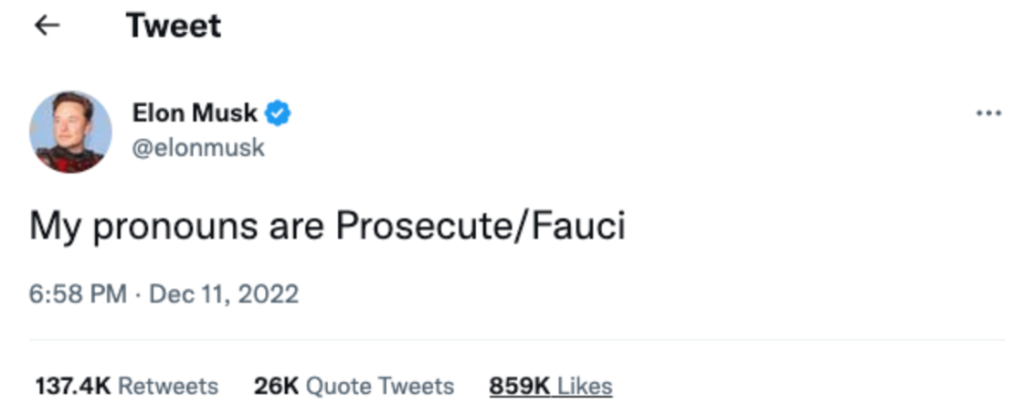Click the word Quote in stats row

[x=336, y=387]
